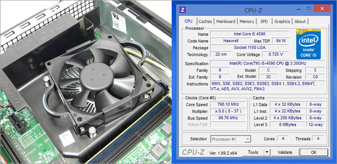
Task: Click the Multiplier value x 8.0 ( 8 - 37 )
Action: (228, 111)
